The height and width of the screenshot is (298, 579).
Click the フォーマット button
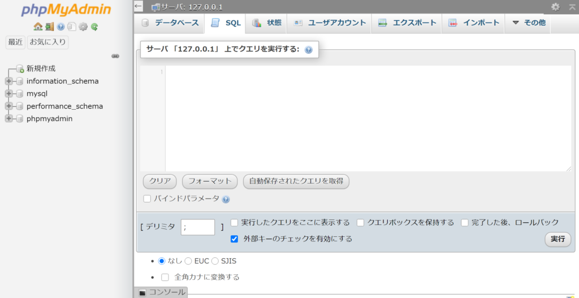click(x=210, y=182)
